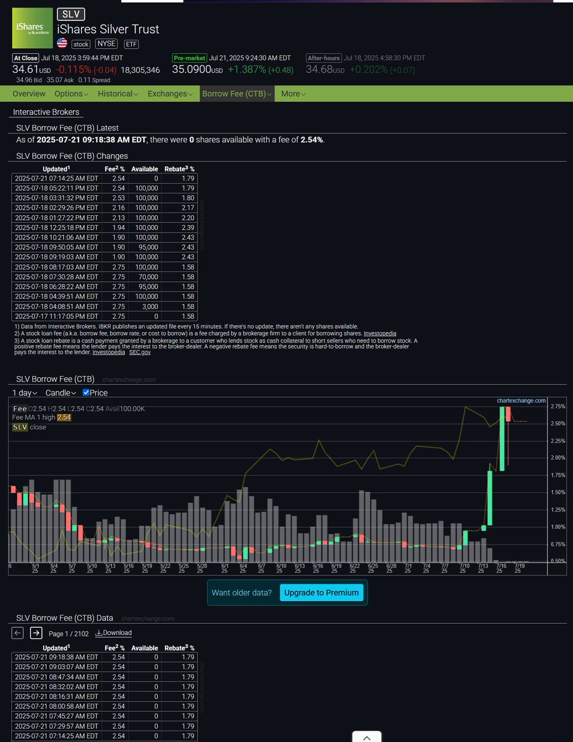The image size is (573, 742).
Task: Click the tall green candle on chart
Action: [x=502, y=439]
